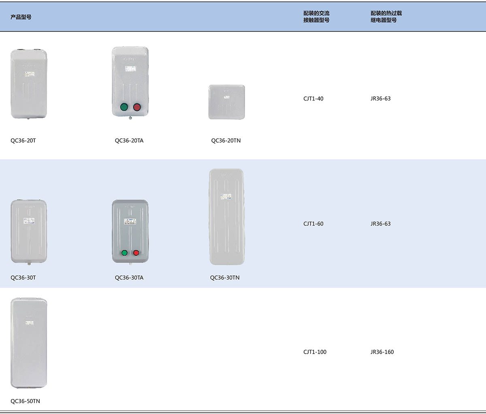This screenshot has height=414, width=486.
Task: Open the tall QC36-30TN enclosure image
Action: coord(226,217)
